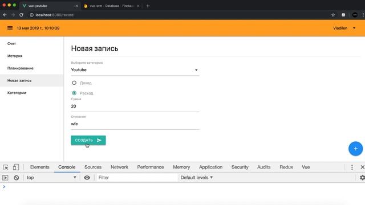Open the Default levels dropdown
The image size is (365, 205).
(x=197, y=178)
